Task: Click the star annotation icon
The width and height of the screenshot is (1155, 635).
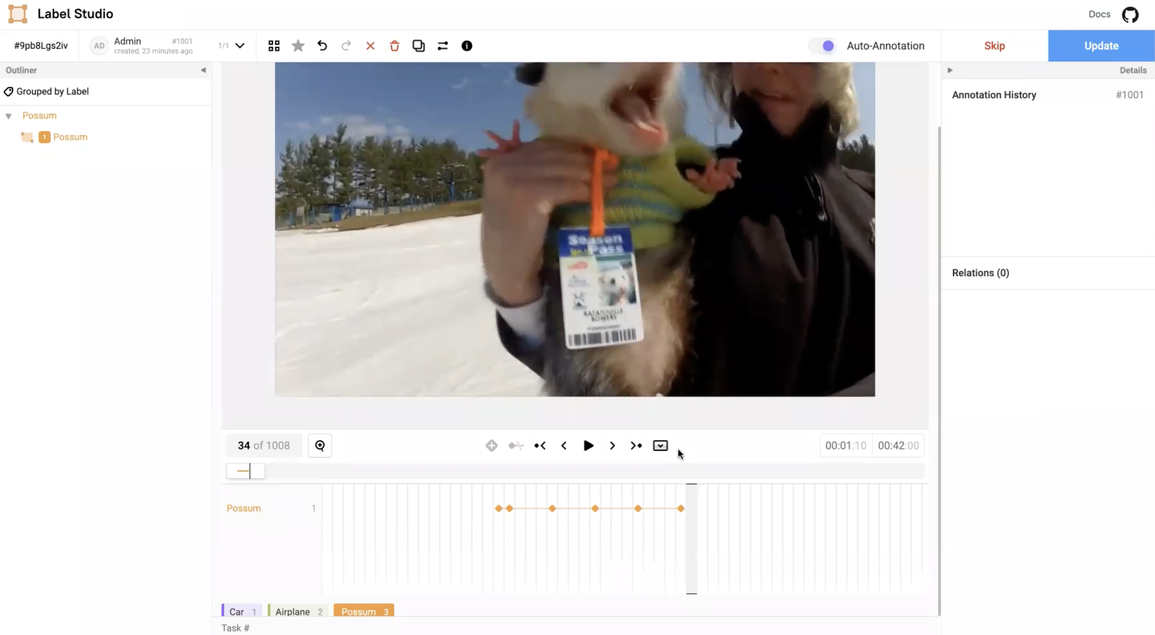Action: 298,46
